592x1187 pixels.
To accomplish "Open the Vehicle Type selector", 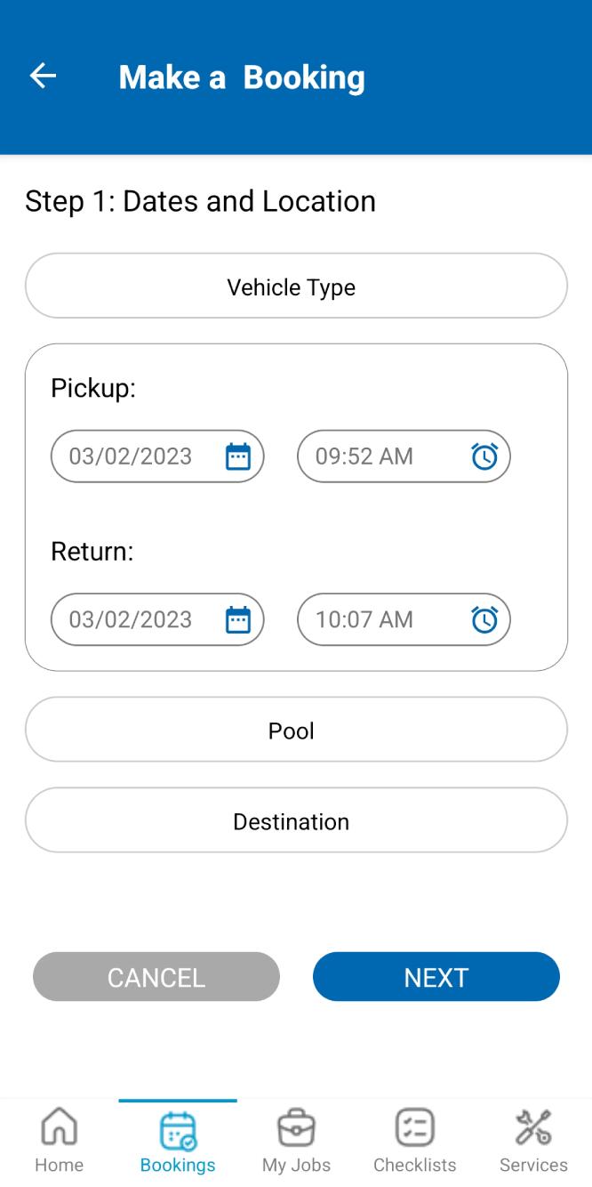I will [x=296, y=286].
